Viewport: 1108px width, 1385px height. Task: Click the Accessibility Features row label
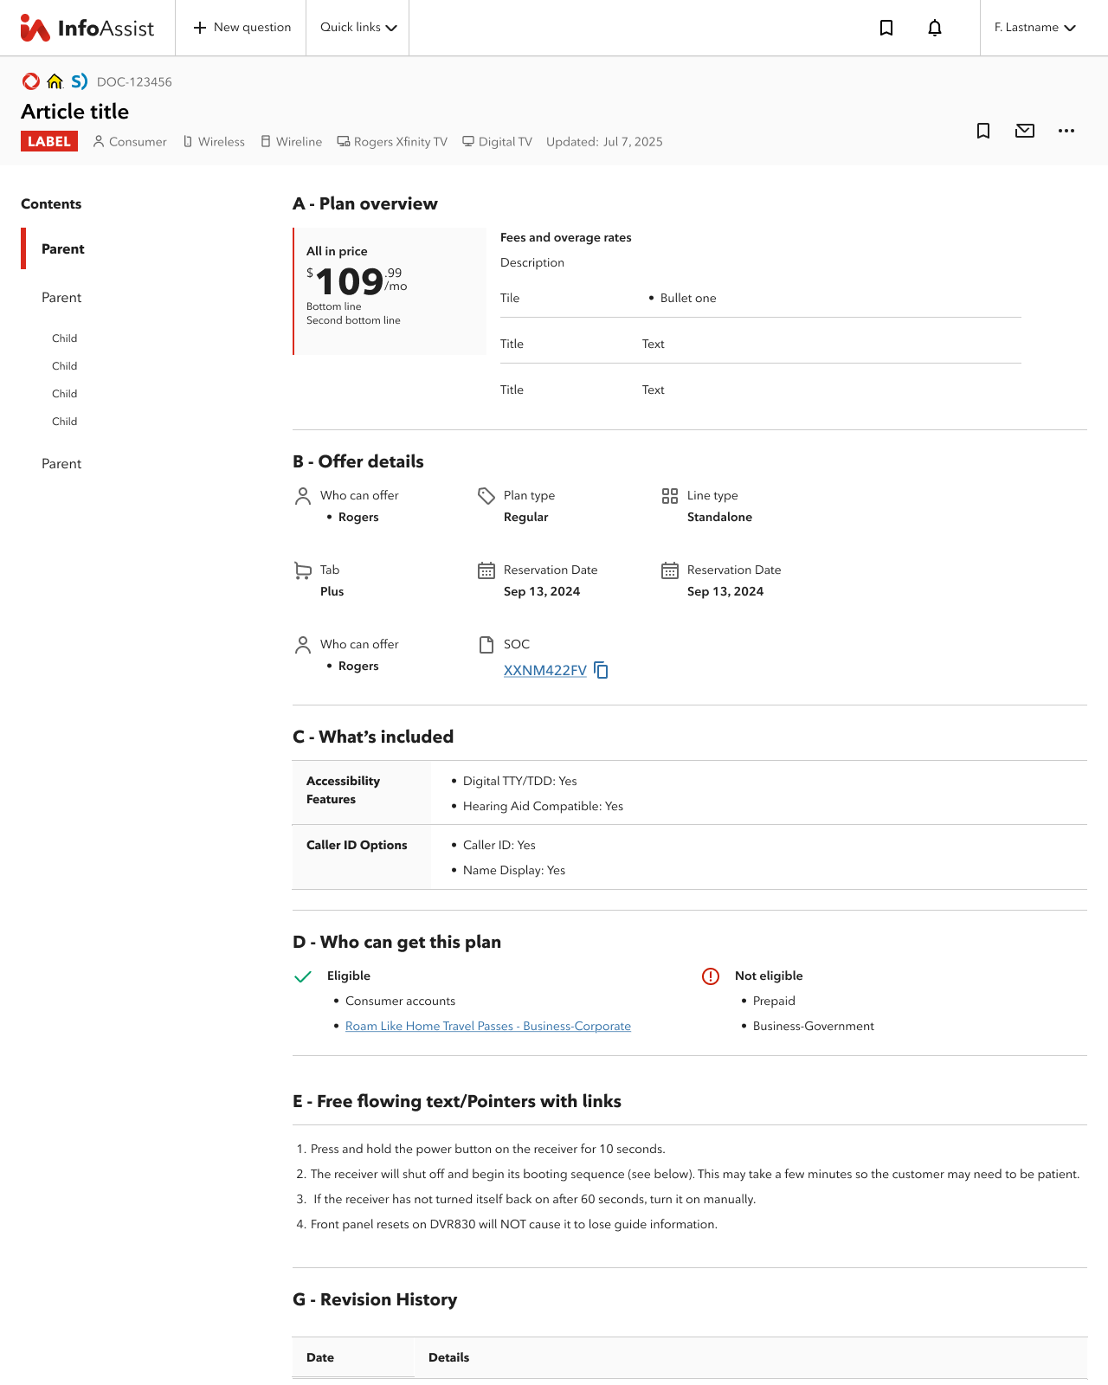coord(343,789)
